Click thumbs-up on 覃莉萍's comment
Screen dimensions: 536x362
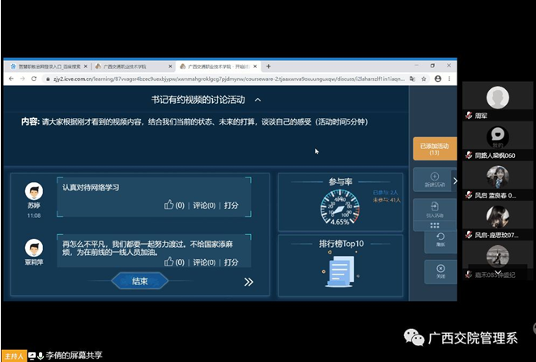pyautogui.click(x=169, y=262)
